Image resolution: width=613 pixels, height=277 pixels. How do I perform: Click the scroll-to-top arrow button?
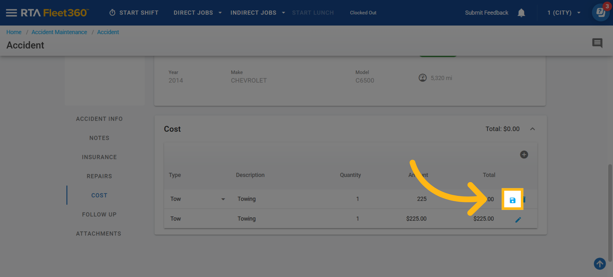coord(599,264)
